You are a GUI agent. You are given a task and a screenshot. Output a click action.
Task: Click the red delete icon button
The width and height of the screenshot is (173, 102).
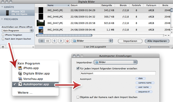coord(67,41)
